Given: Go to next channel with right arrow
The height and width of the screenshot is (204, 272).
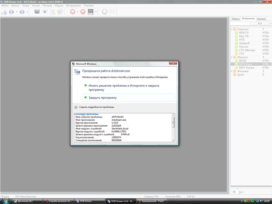Looking at the screenshot, I should tap(22, 12).
